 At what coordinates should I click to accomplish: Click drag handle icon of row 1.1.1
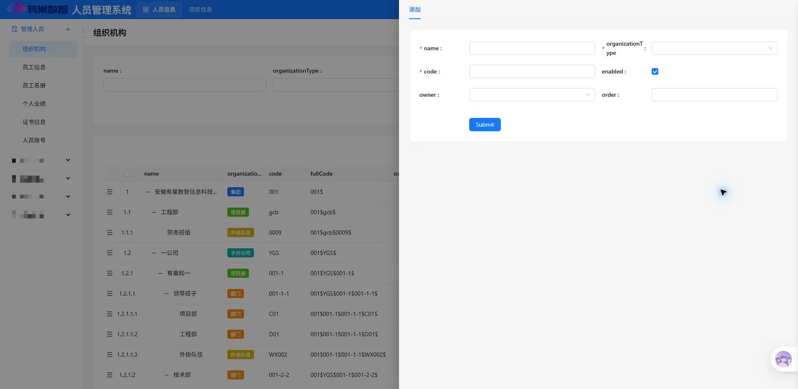(x=110, y=232)
